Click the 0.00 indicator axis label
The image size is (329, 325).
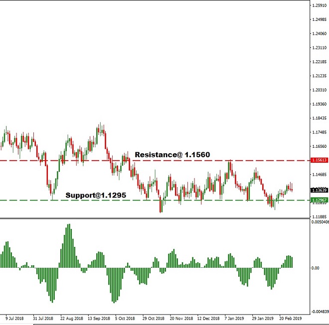(x=316, y=268)
